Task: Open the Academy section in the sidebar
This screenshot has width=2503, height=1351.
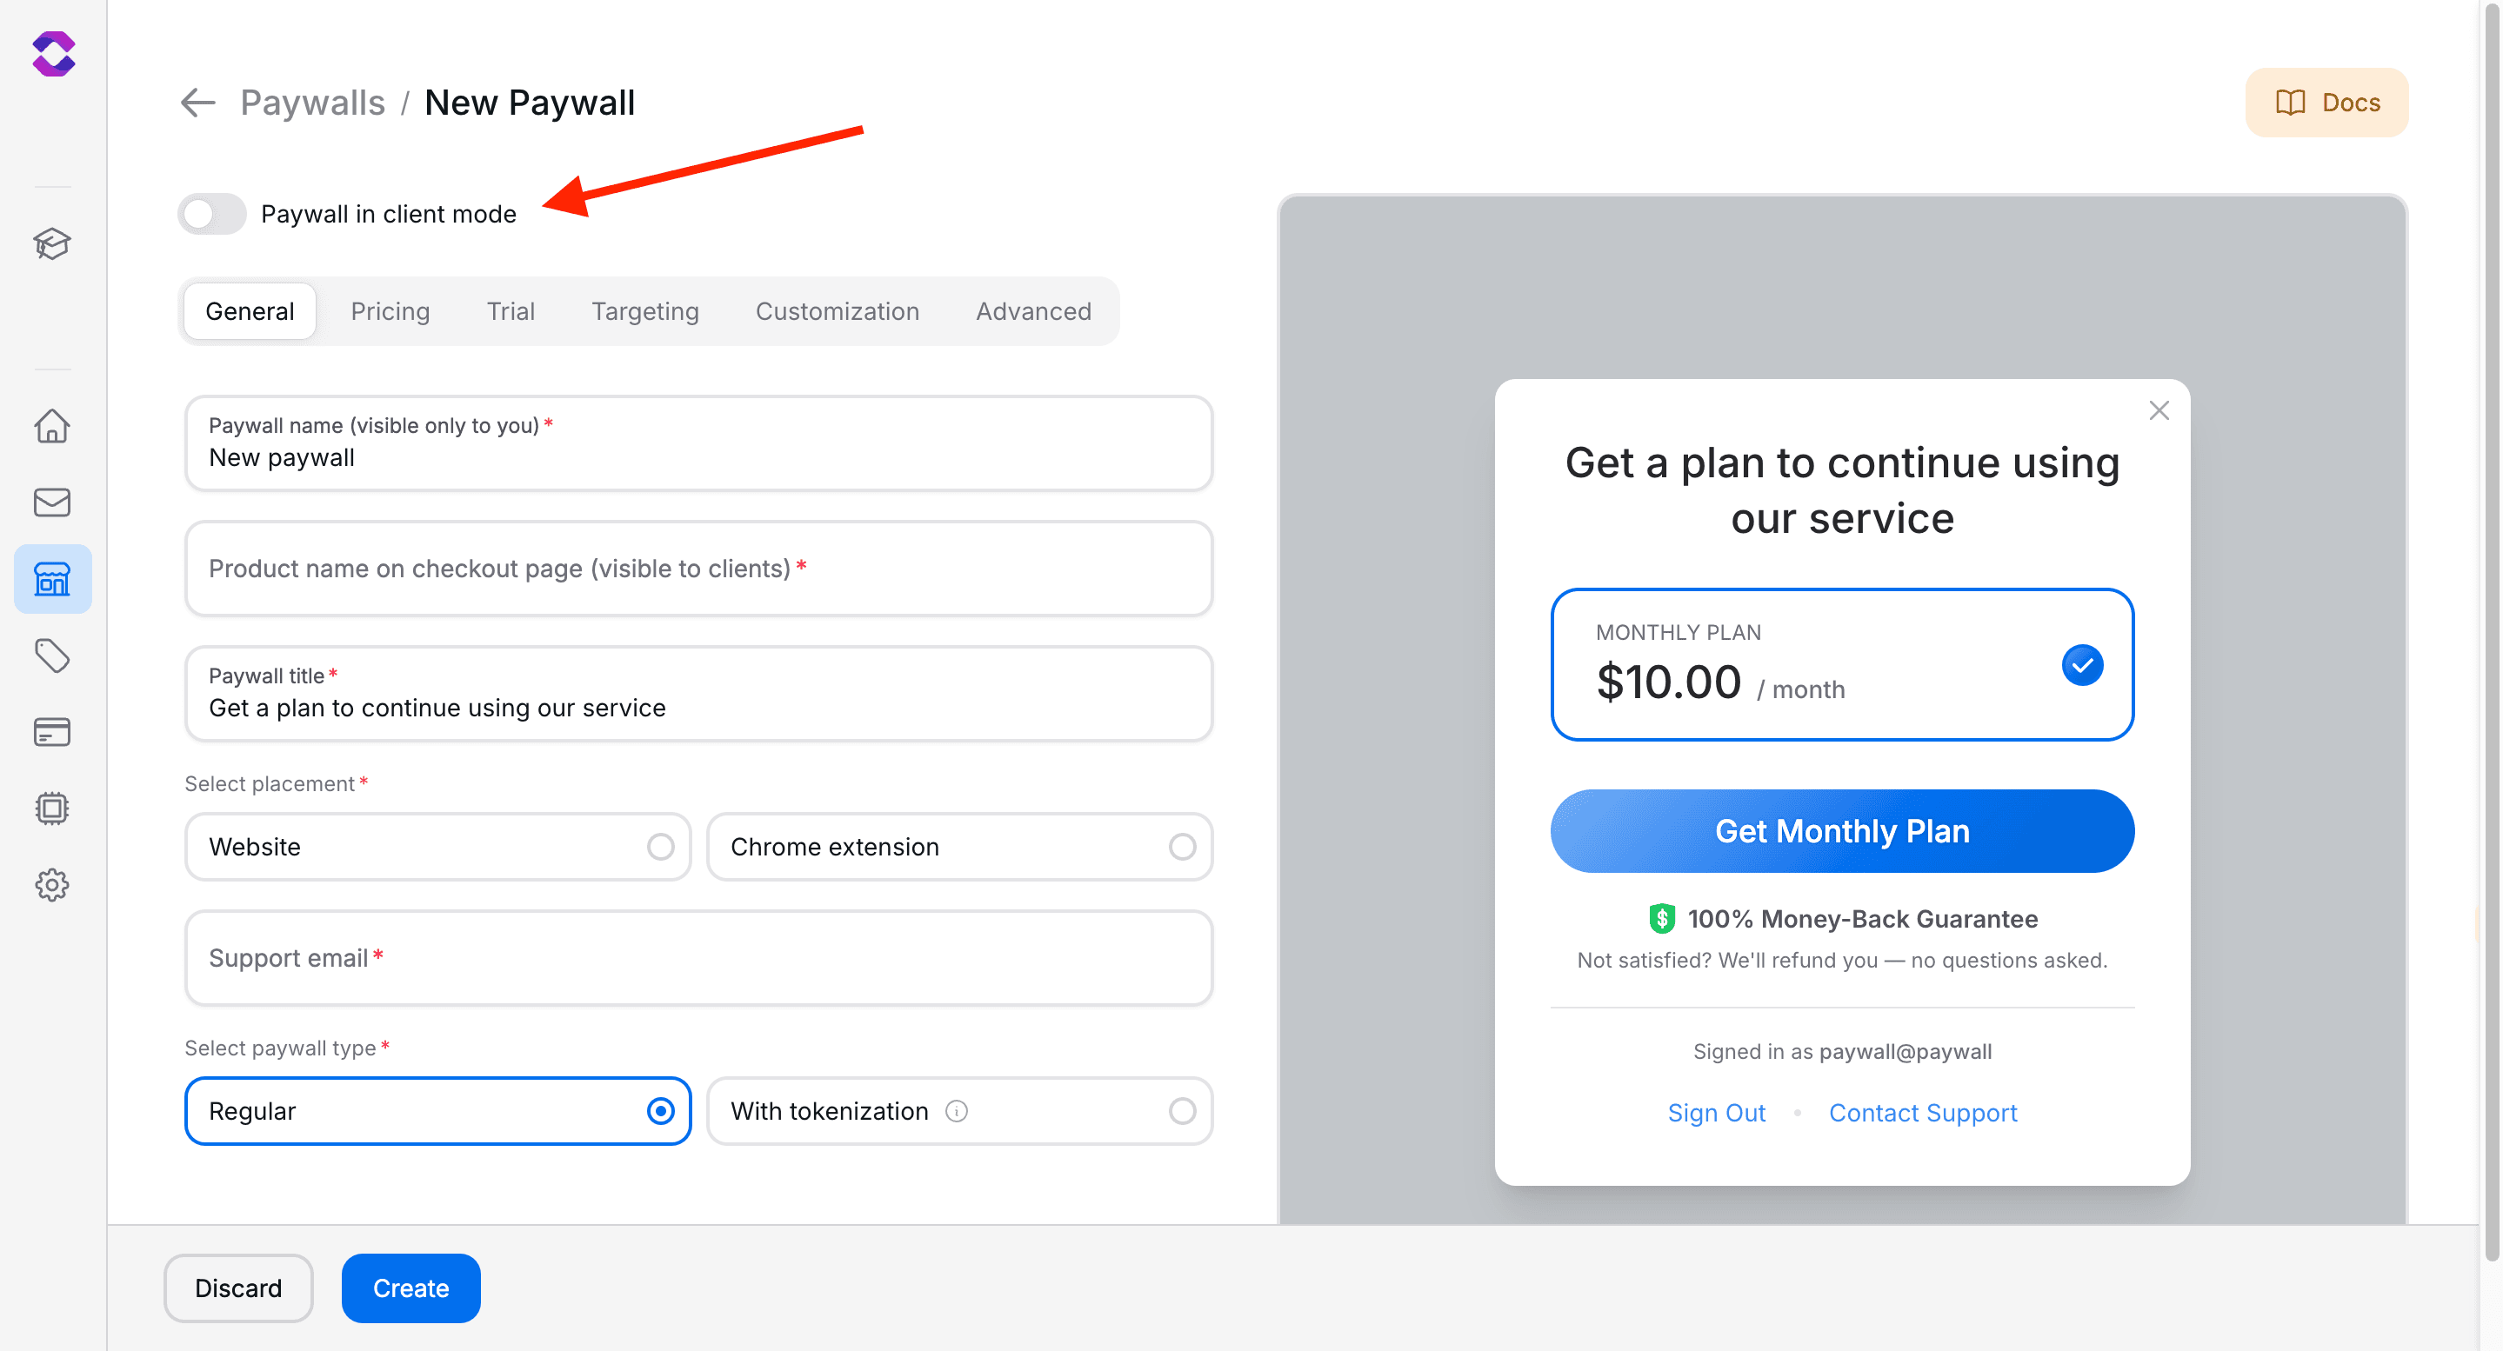Action: click(x=52, y=243)
